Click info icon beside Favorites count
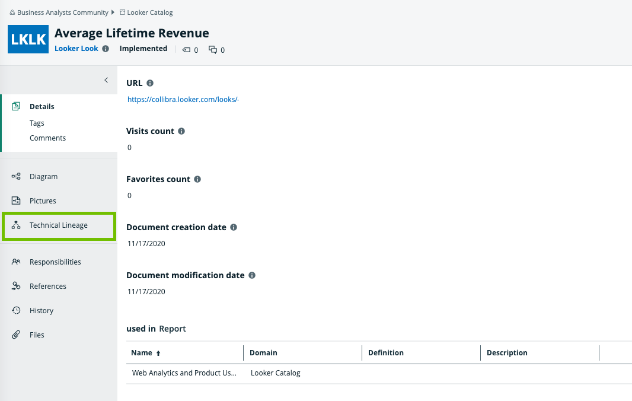 tap(197, 179)
